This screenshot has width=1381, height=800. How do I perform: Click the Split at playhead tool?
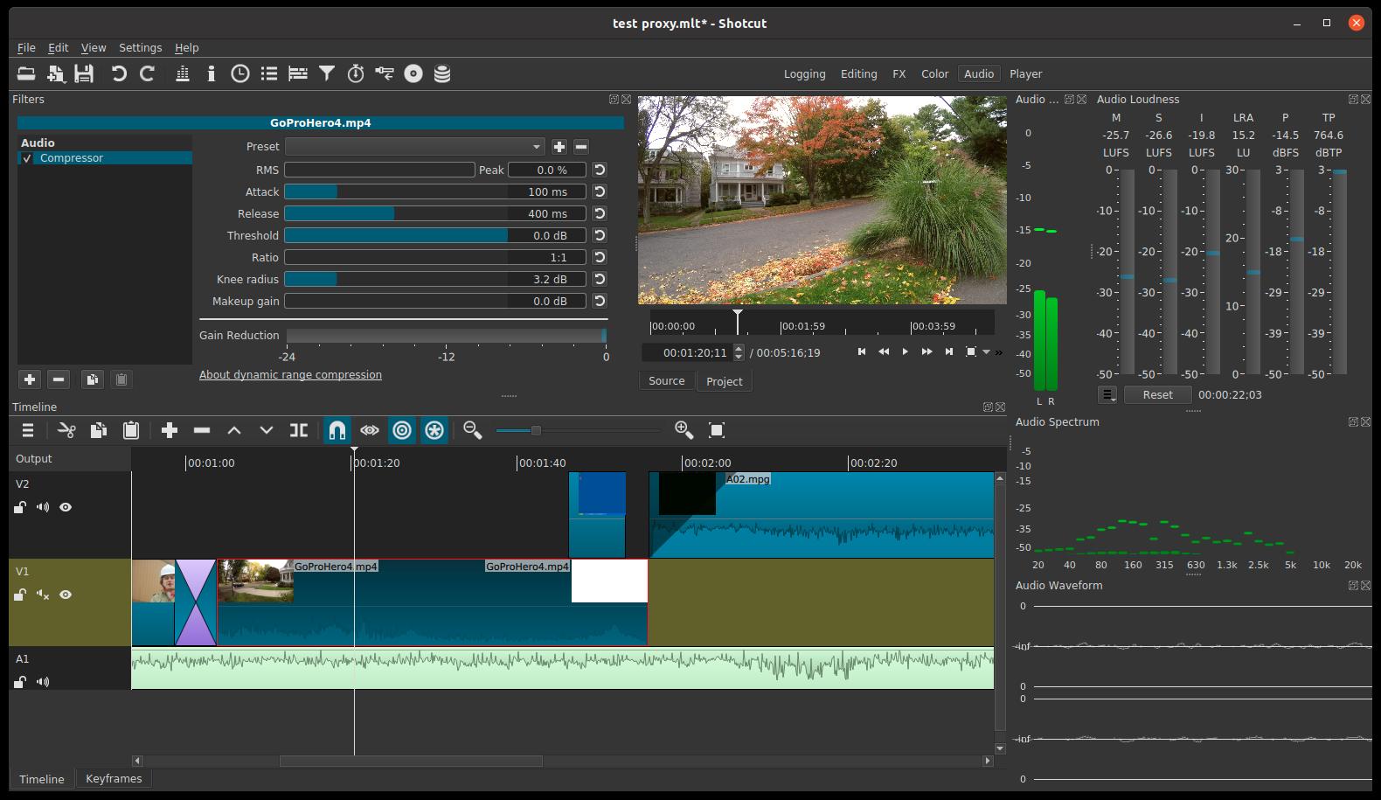pyautogui.click(x=299, y=430)
